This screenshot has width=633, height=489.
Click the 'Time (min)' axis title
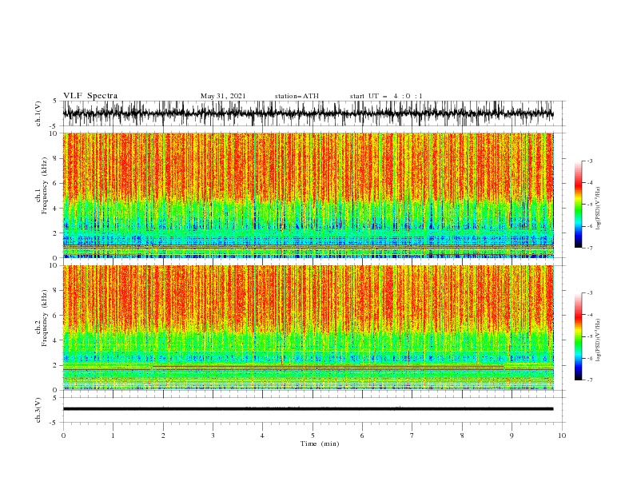point(320,443)
